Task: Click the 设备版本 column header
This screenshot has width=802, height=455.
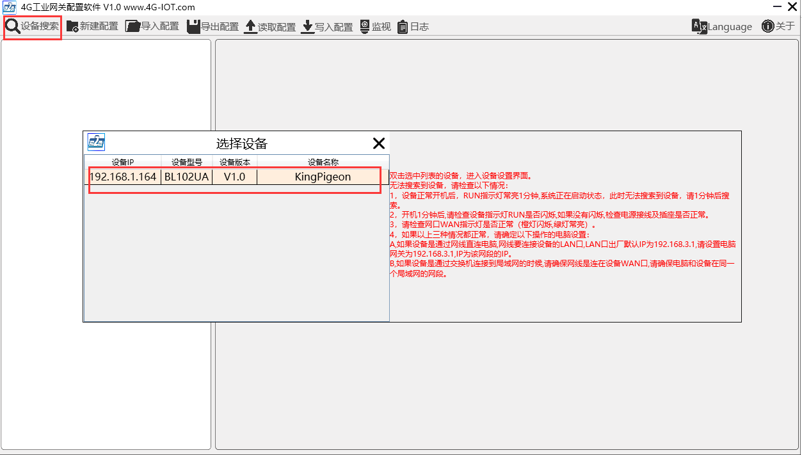Action: (x=235, y=162)
